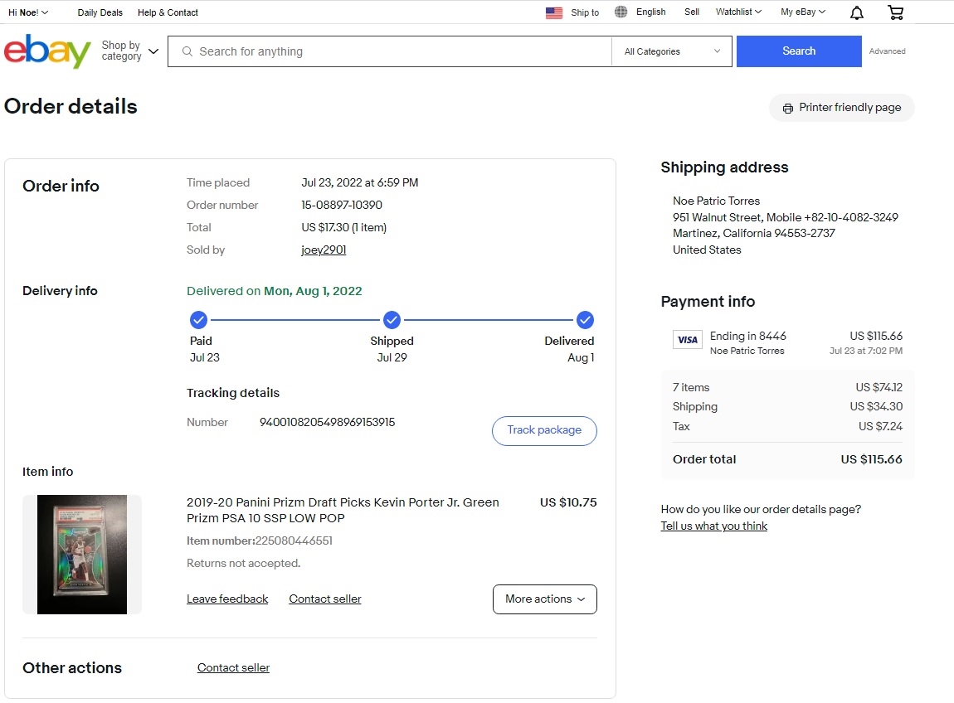Open the notifications bell icon

tap(857, 12)
